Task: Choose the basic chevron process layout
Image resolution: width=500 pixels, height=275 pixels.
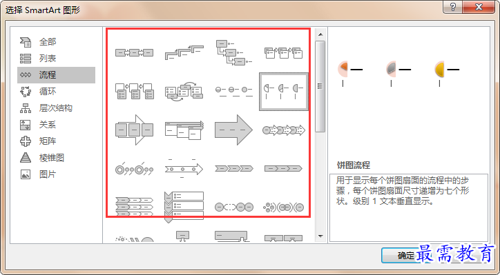Action: point(233,168)
